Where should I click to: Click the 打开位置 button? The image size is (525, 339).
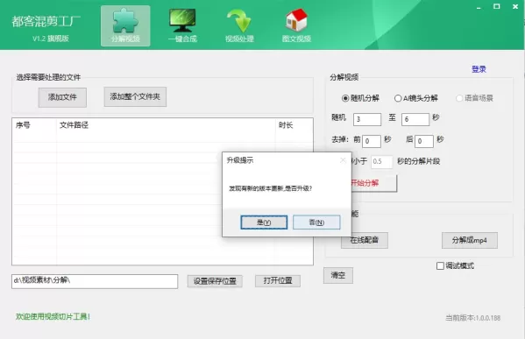coord(278,281)
